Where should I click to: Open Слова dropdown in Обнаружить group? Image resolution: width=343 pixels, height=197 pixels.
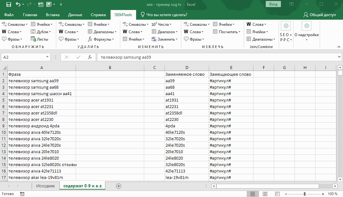pyautogui.click(x=12, y=32)
